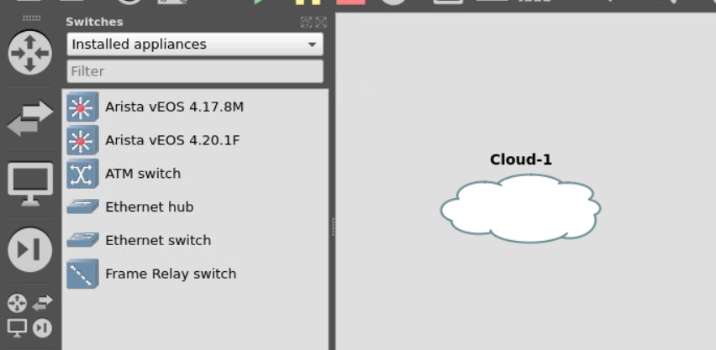The height and width of the screenshot is (350, 716).
Task: Expand the Installed appliances dropdown
Action: tap(195, 44)
